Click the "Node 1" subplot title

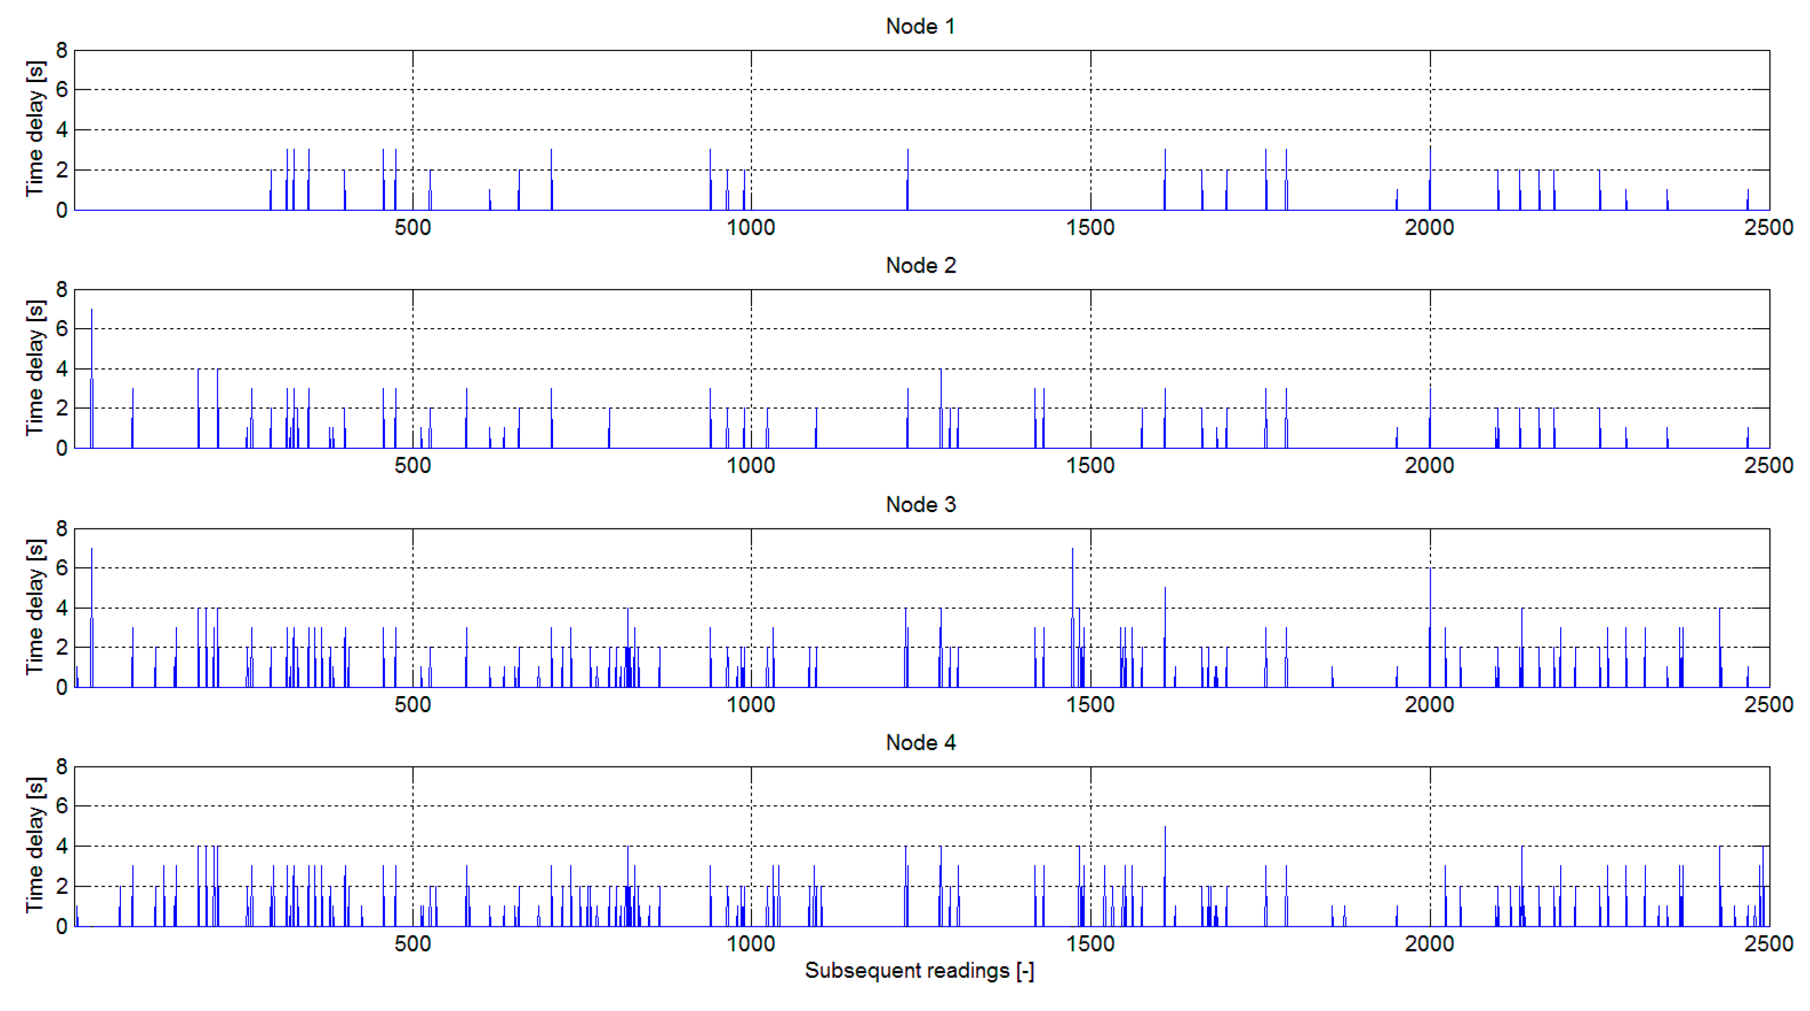pos(921,26)
